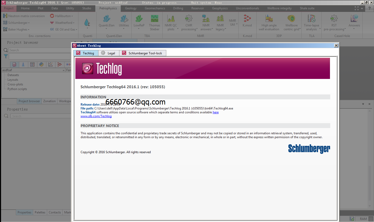Select Datasets in the project tree
The width and height of the screenshot is (374, 222).
point(13,75)
